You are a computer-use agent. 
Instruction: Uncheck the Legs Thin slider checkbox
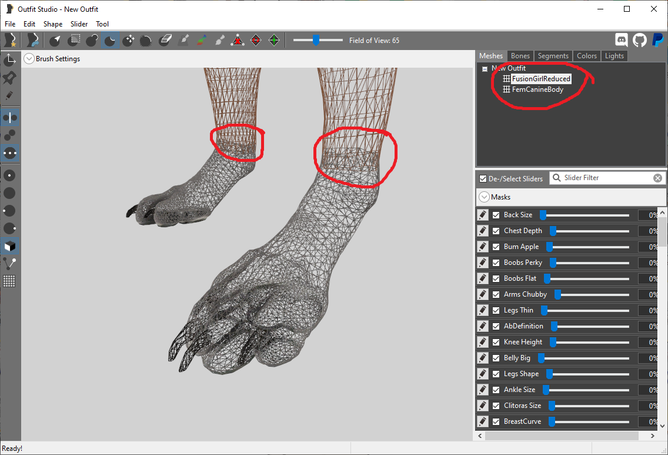point(496,310)
